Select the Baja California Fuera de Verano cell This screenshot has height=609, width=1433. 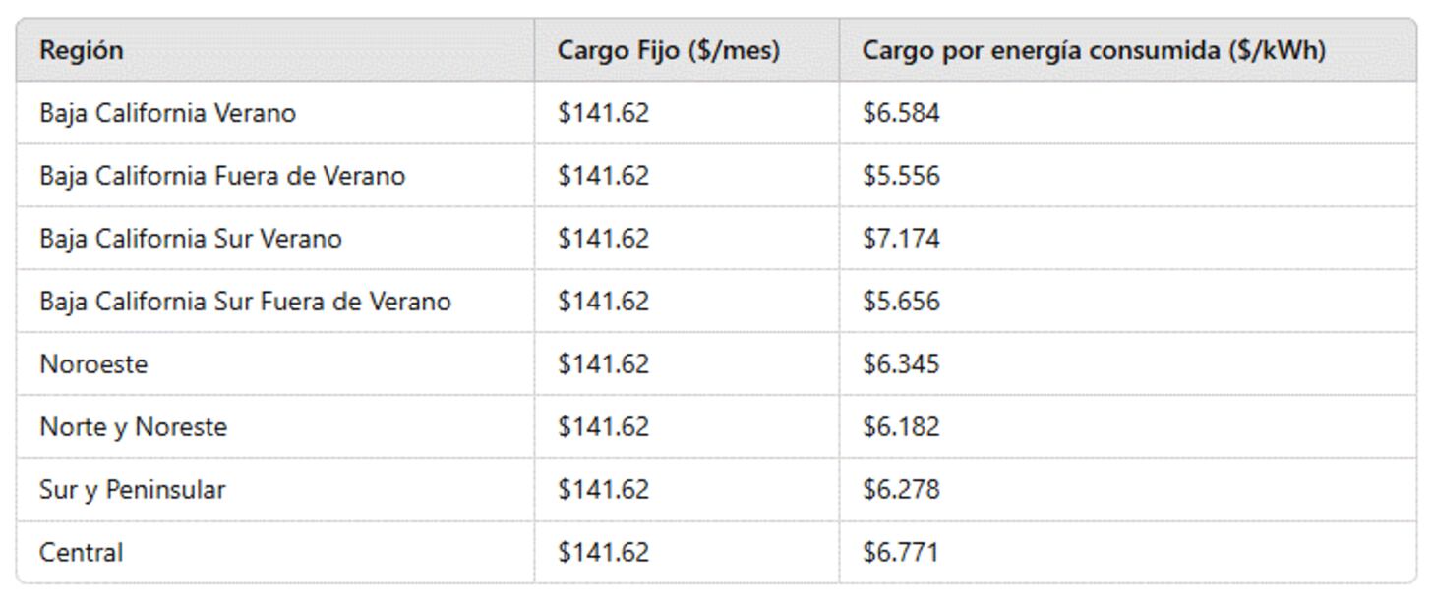click(x=222, y=176)
